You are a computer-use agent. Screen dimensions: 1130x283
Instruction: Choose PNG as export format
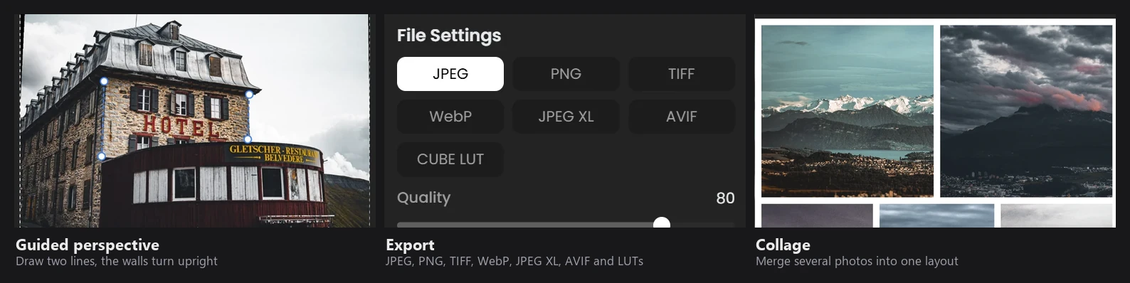[566, 74]
